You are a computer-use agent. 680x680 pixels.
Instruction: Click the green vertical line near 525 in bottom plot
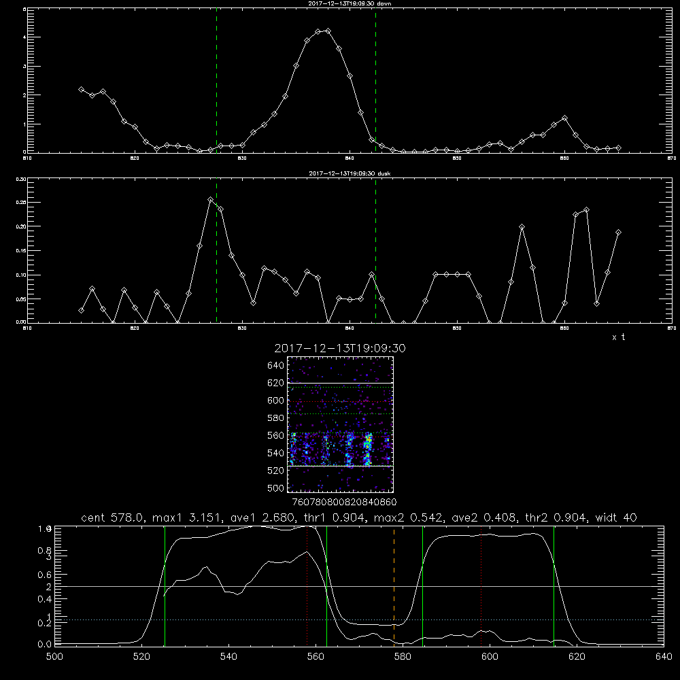click(165, 585)
